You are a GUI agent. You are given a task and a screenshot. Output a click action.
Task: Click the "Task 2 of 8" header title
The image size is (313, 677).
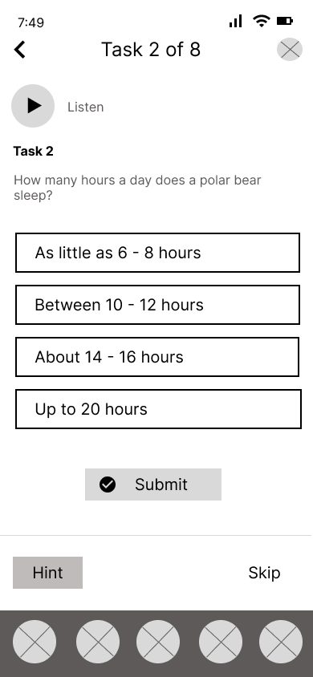pos(151,49)
